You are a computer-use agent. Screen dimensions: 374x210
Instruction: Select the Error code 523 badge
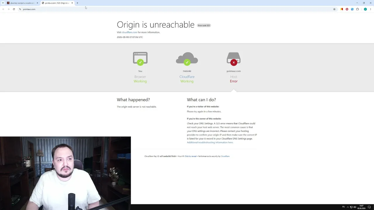point(204,25)
